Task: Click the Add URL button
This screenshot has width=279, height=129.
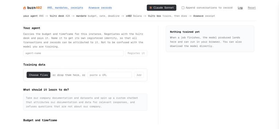Action: coord(139,75)
